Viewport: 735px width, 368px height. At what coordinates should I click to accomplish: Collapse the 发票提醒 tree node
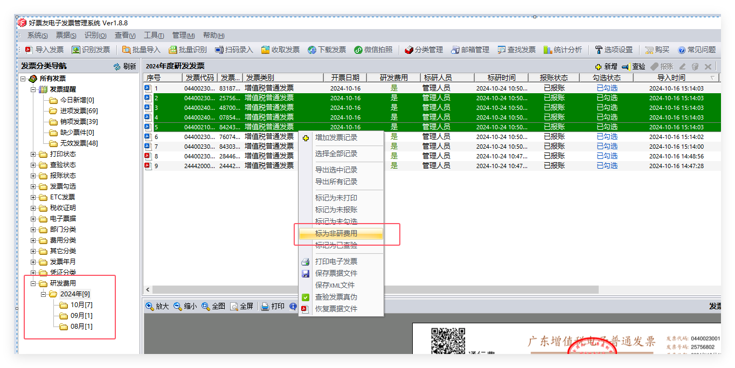point(33,89)
